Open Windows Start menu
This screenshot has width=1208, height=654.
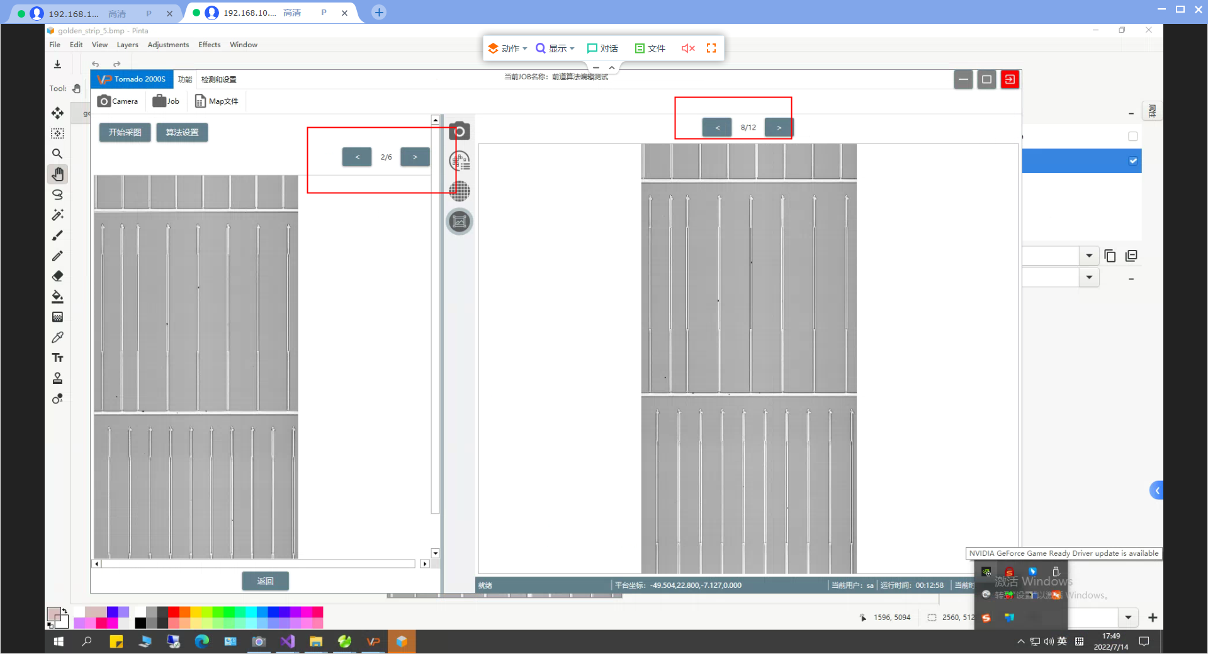pyautogui.click(x=59, y=641)
